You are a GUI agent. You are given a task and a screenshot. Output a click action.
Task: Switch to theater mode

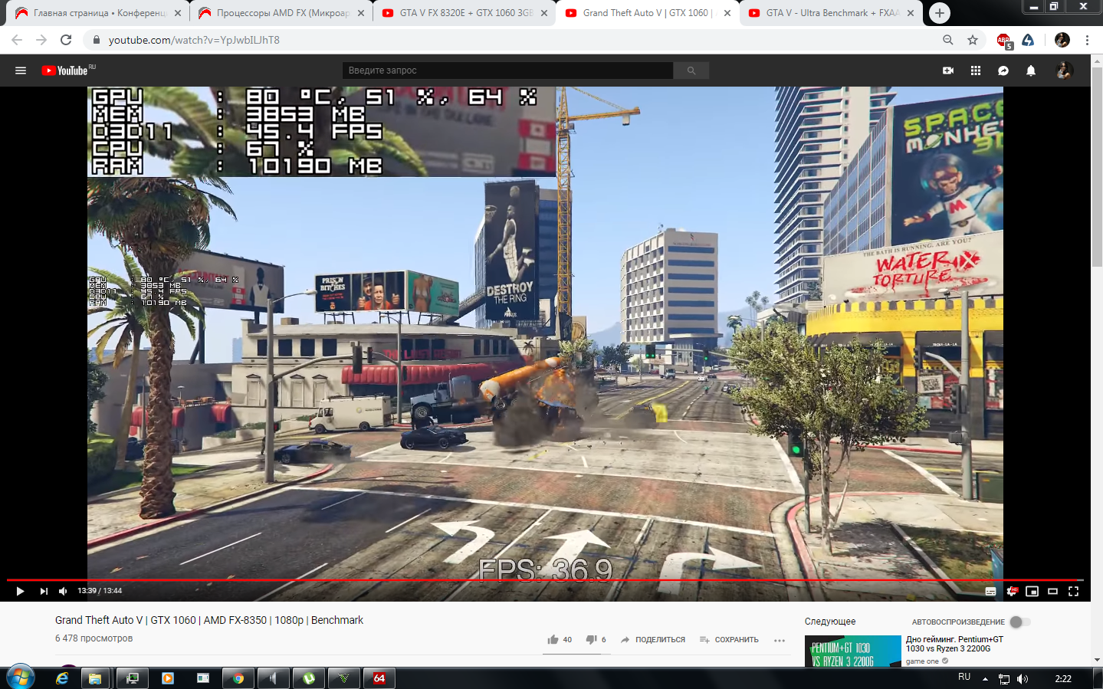1053,591
